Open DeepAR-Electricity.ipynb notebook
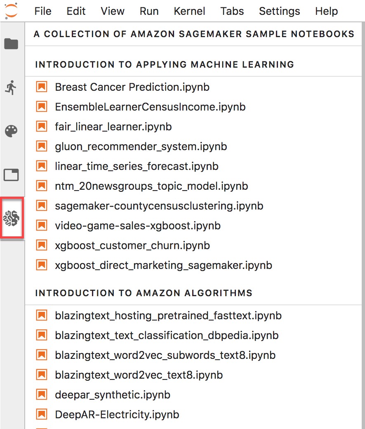This screenshot has width=365, height=429. point(117,415)
